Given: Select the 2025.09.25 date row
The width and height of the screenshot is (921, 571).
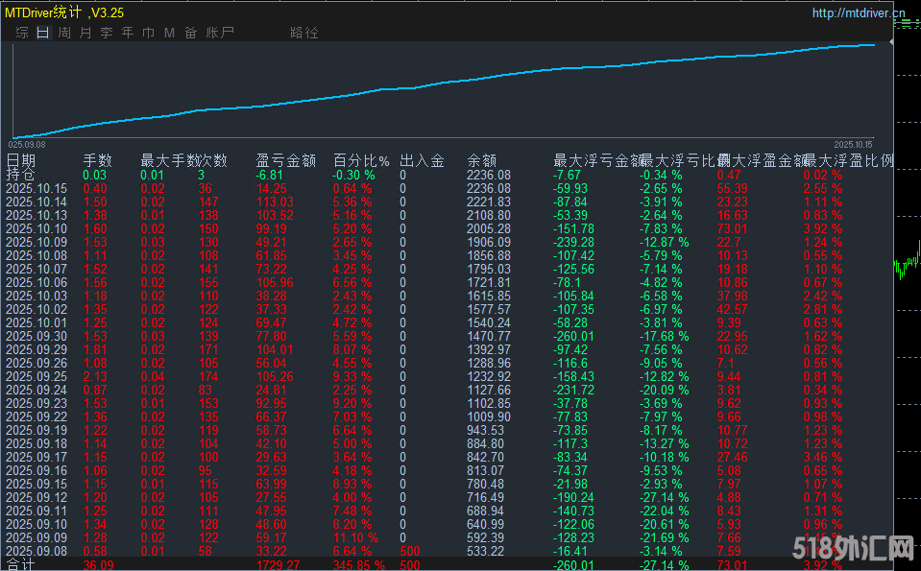Looking at the screenshot, I should pyautogui.click(x=36, y=377).
